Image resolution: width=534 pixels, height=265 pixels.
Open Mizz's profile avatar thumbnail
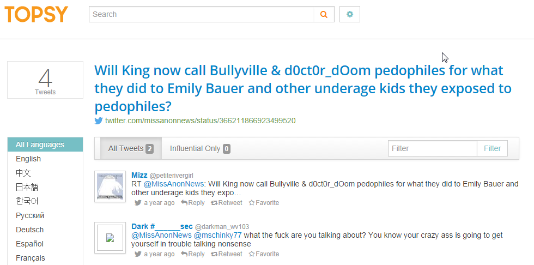(110, 186)
